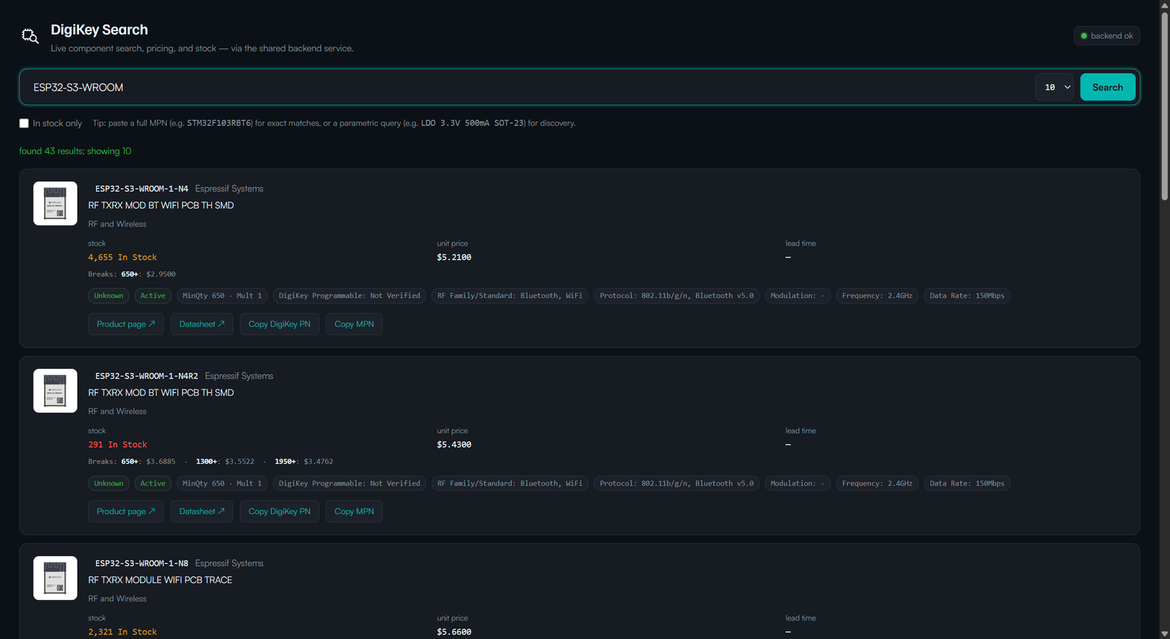Open Product page for ESP32-S3-WROOM-1-N4R2

pyautogui.click(x=125, y=511)
